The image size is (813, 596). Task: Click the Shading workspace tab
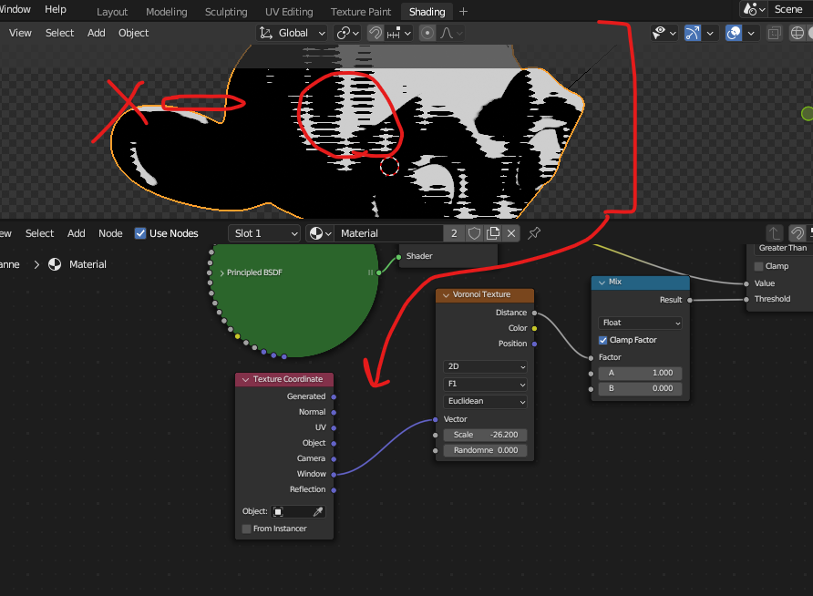click(x=427, y=12)
